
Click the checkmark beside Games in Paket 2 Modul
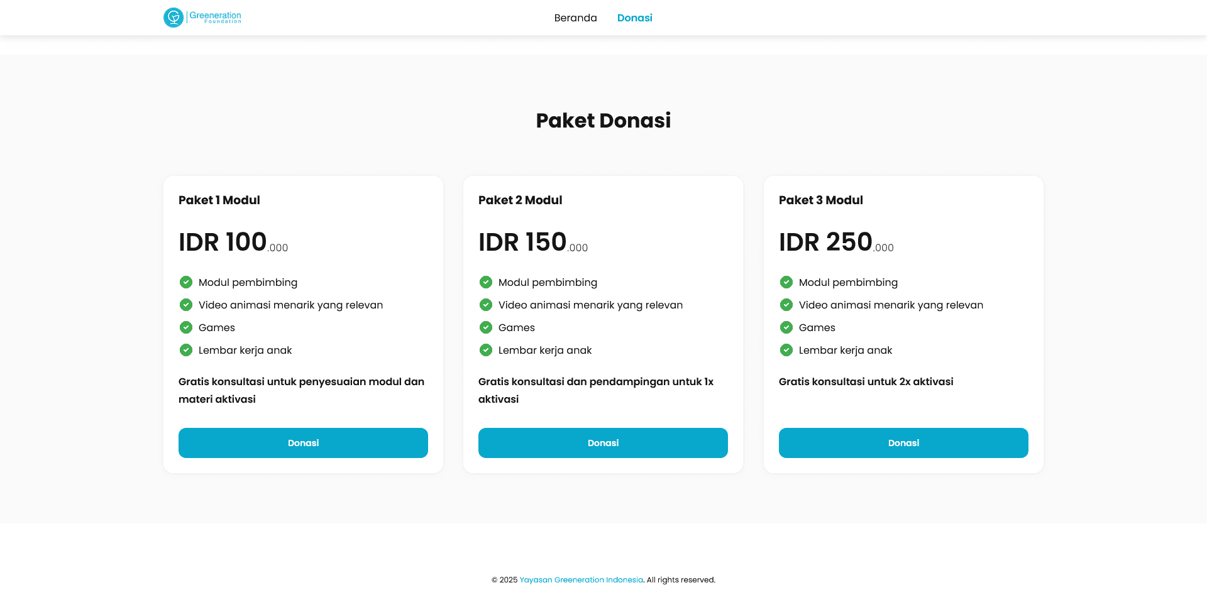[486, 327]
